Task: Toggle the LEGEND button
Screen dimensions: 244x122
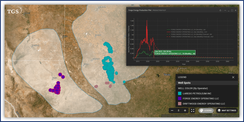Action: (x=206, y=110)
